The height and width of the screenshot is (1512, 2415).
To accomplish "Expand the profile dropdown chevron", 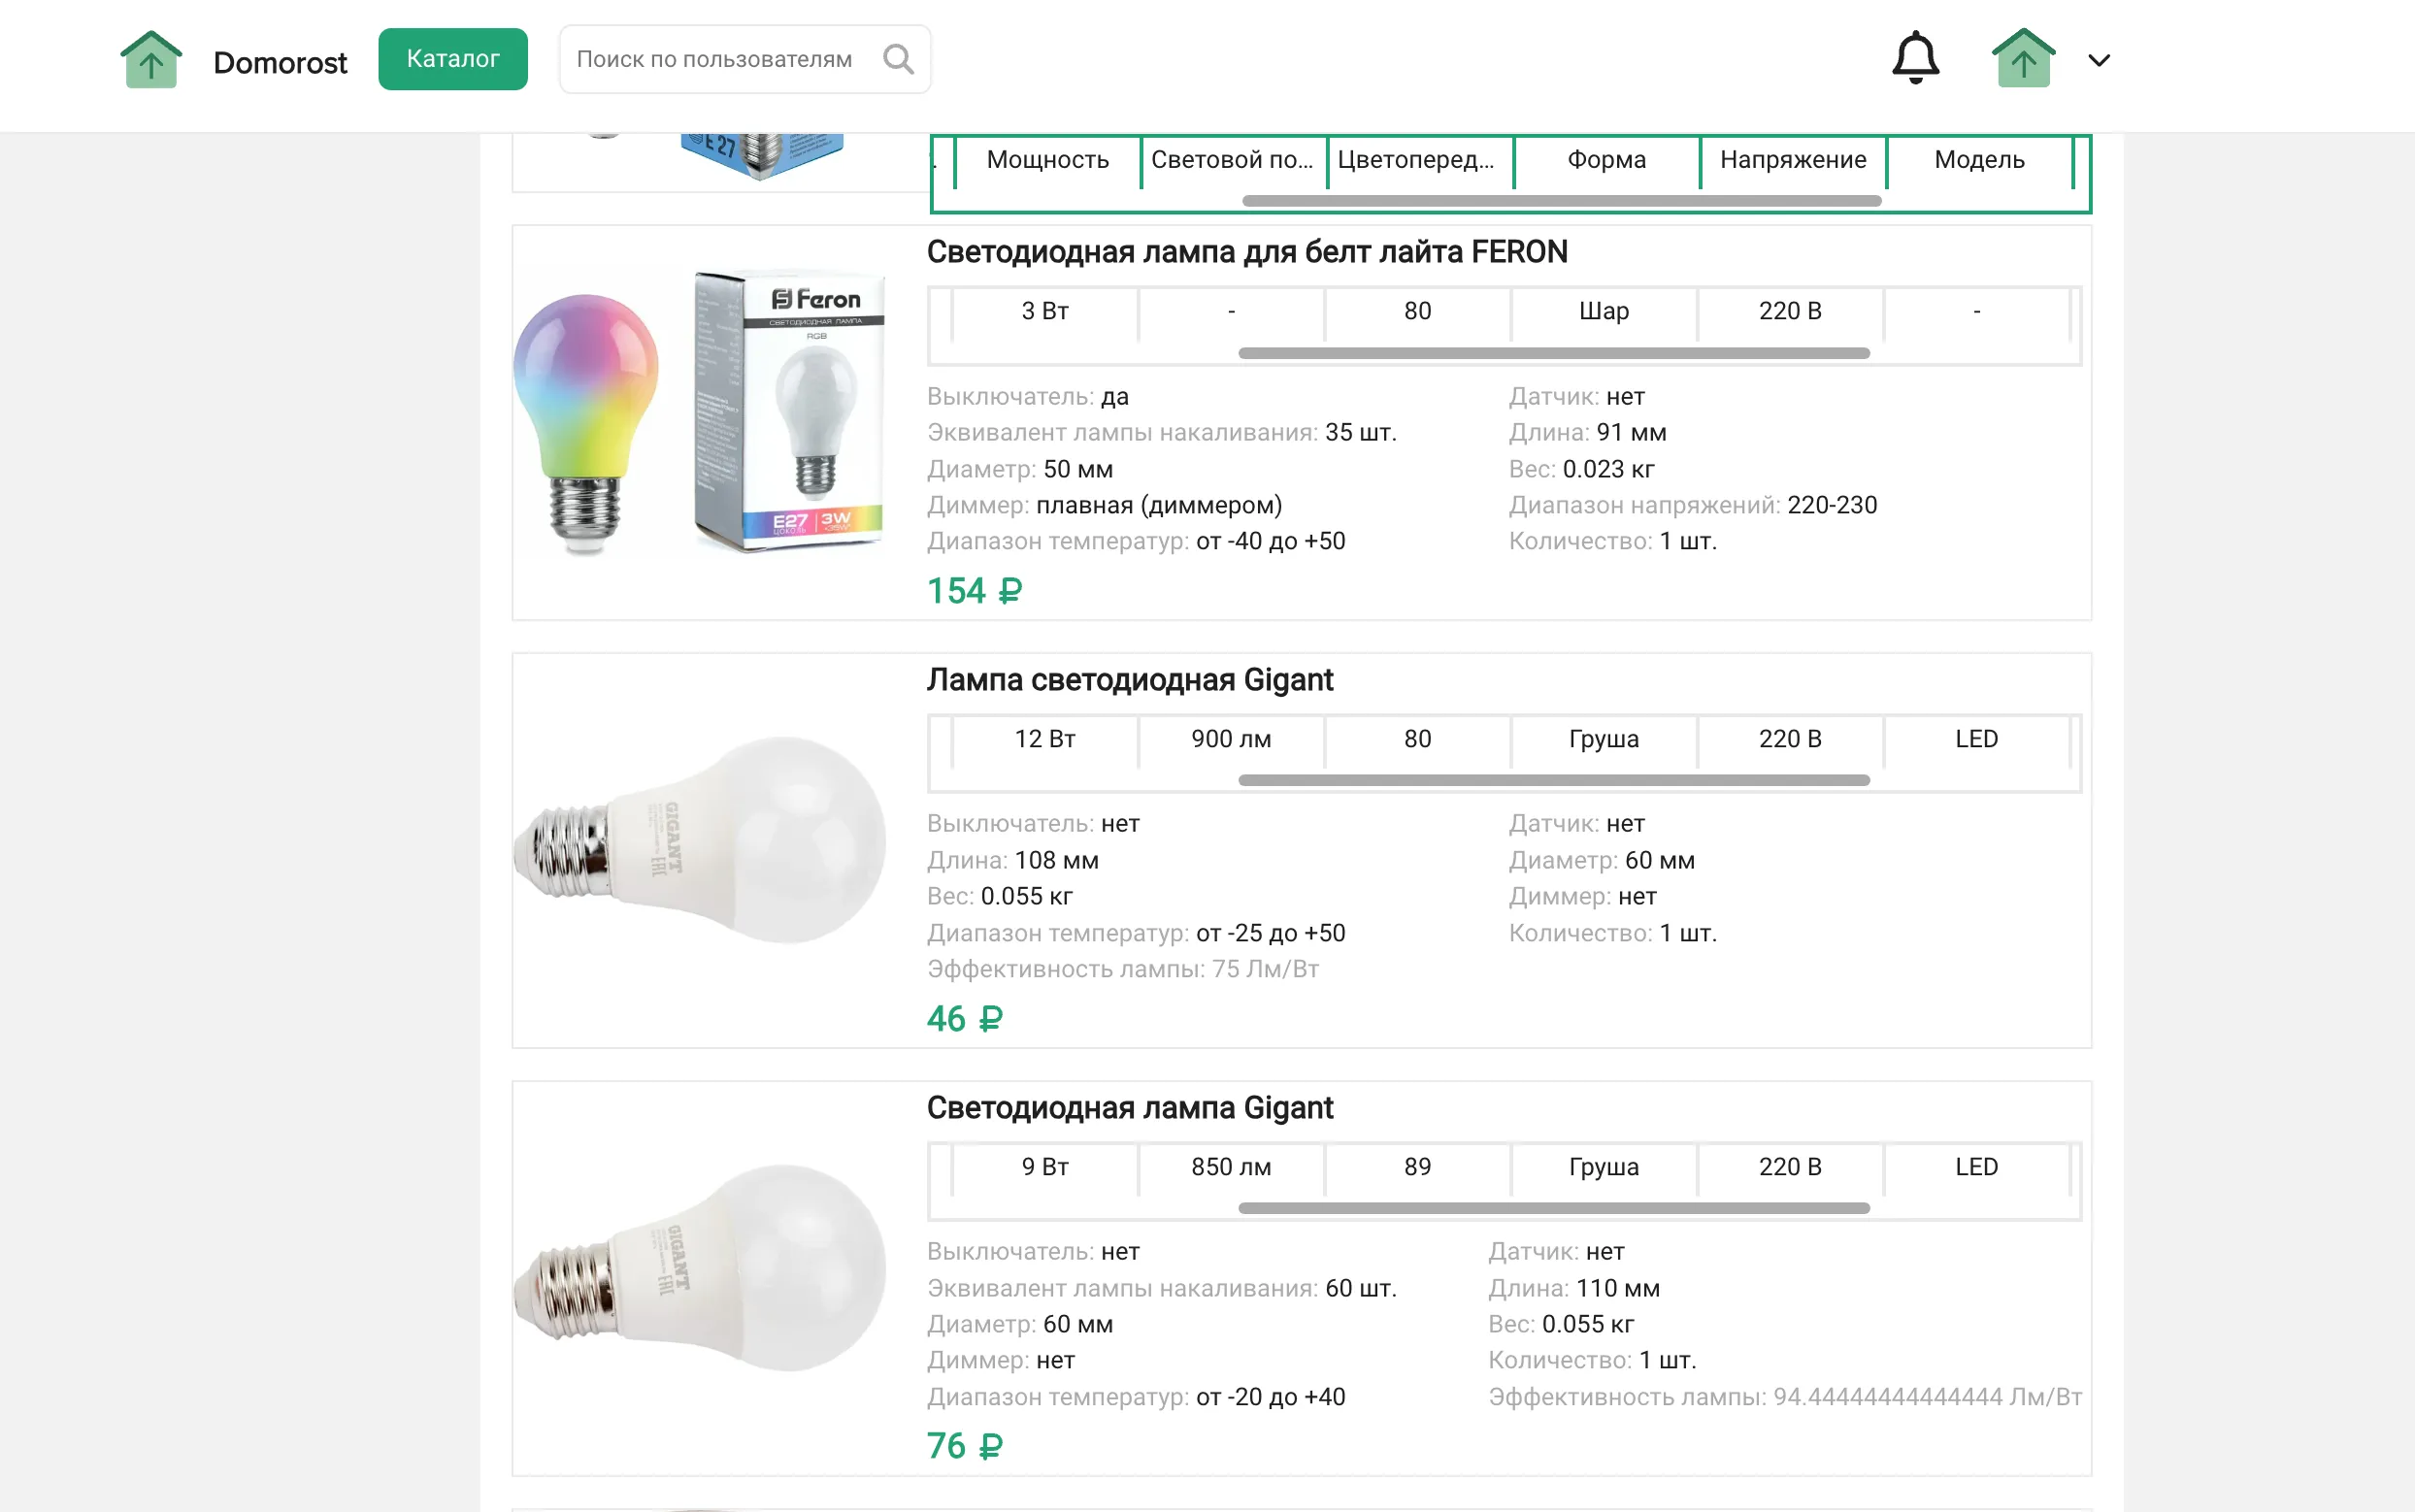I will pos(2099,60).
